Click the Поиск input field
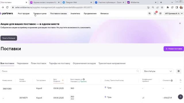184x103 pixels. [x=70, y=71]
